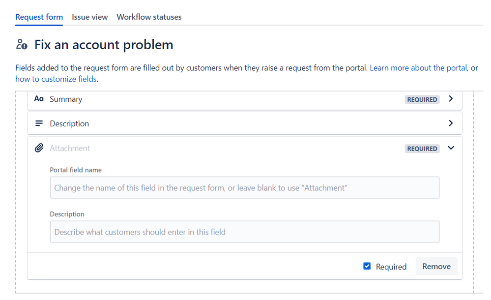The height and width of the screenshot is (300, 491).
Task: Expand the Summary field row
Action: (245, 99)
